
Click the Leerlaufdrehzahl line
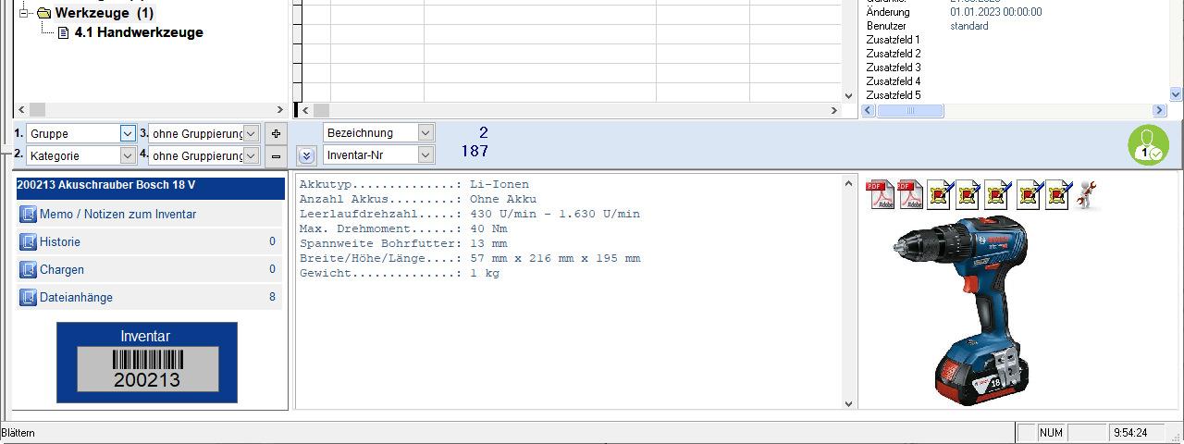point(470,215)
